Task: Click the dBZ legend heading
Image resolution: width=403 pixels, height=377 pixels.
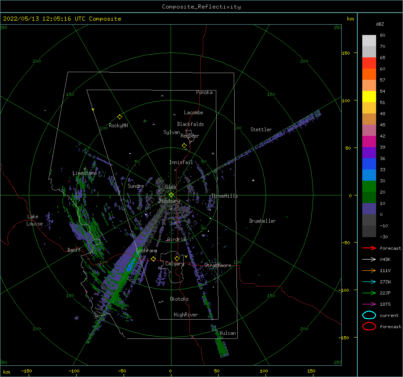Action: (x=380, y=24)
